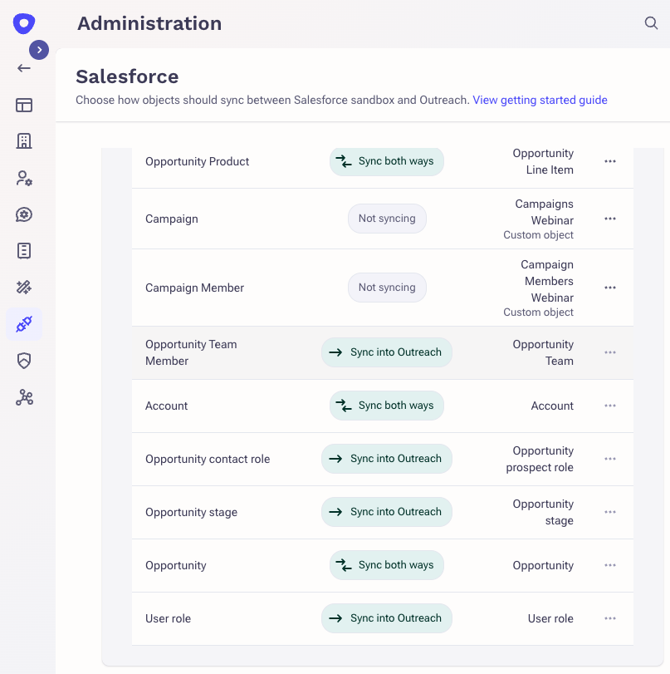Click the Administration header title
Image resolution: width=670 pixels, height=674 pixels.
coord(149,23)
